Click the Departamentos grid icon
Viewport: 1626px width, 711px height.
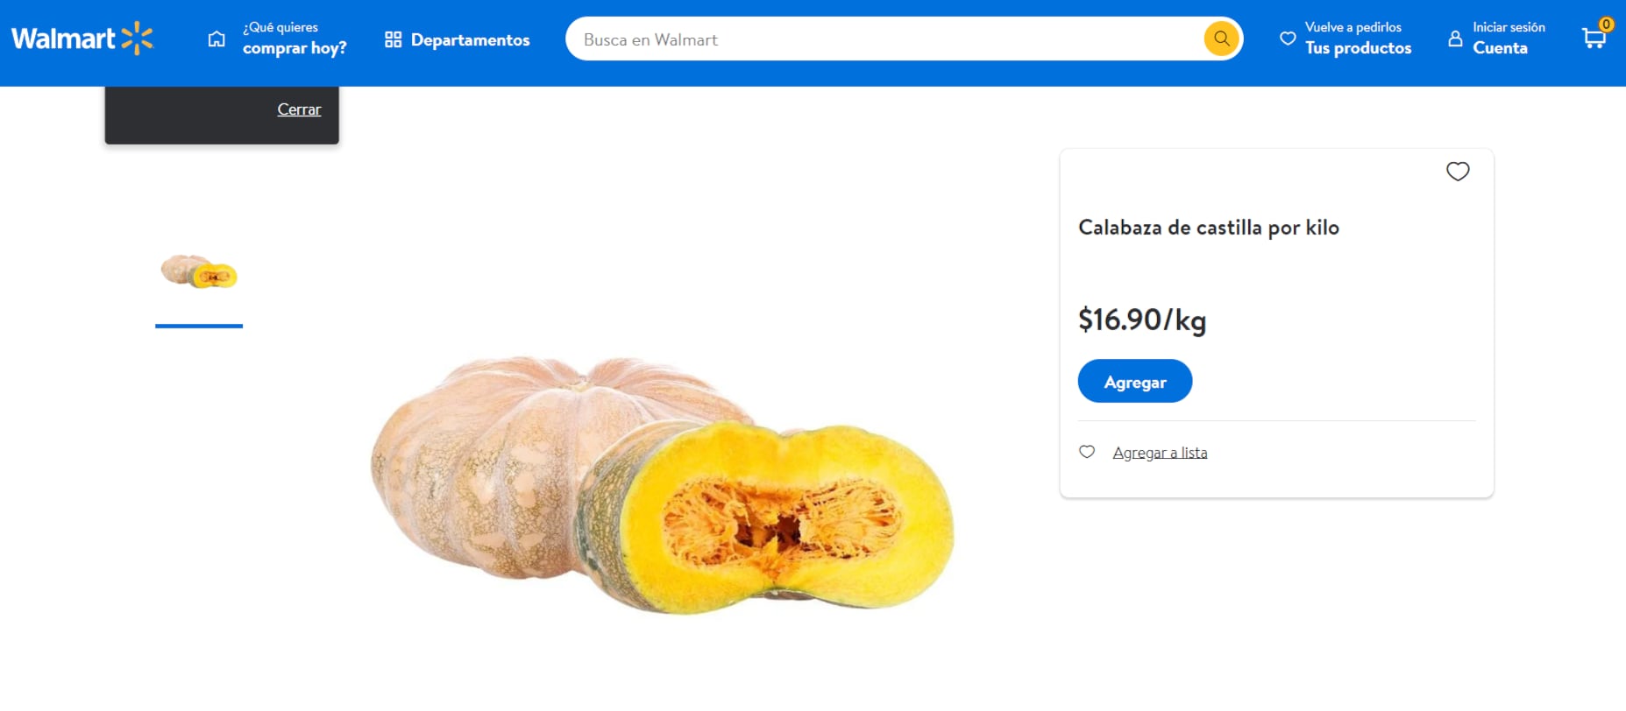click(x=393, y=39)
